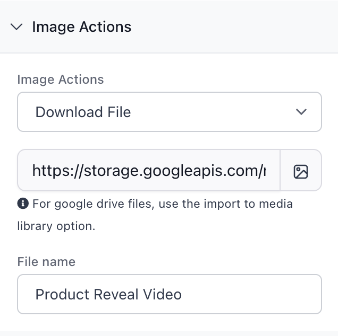
Task: Click 'Download File' selected option text
Action: tap(83, 112)
